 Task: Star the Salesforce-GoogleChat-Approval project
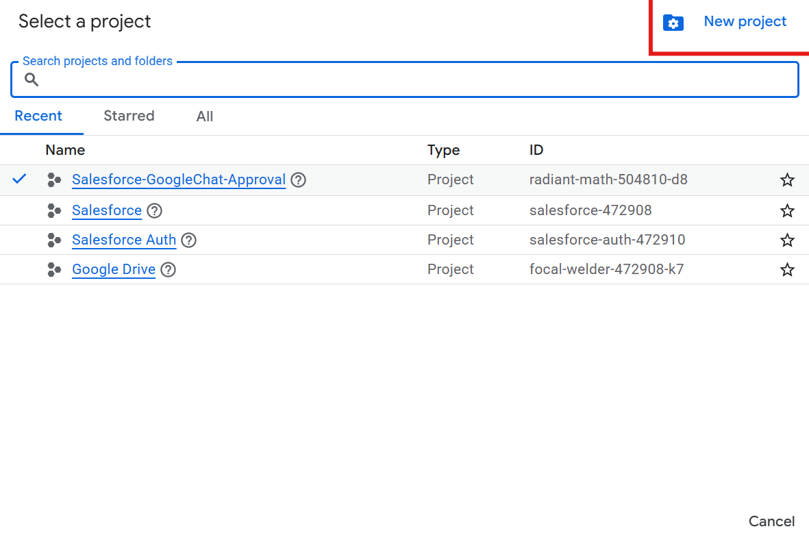coord(787,180)
